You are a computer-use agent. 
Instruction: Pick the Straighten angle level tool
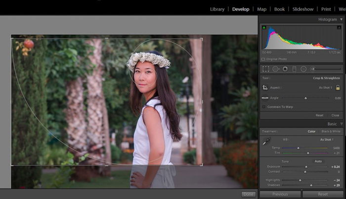point(265,98)
